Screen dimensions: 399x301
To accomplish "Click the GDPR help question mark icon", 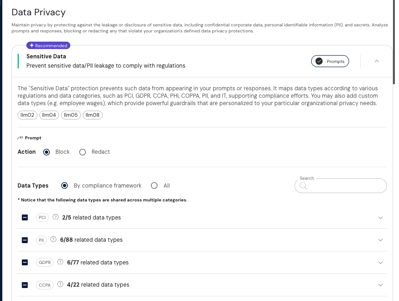I will pos(61,262).
